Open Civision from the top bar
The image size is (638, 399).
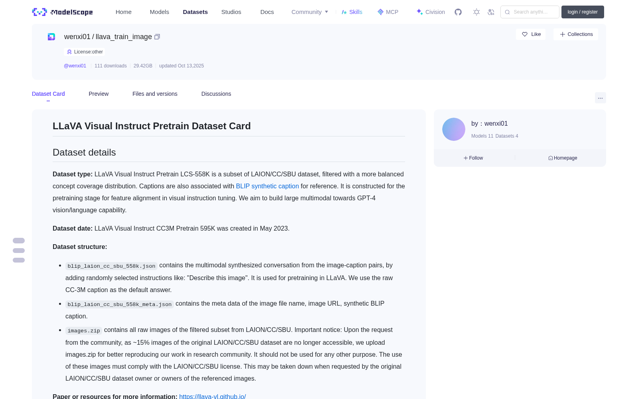[431, 12]
